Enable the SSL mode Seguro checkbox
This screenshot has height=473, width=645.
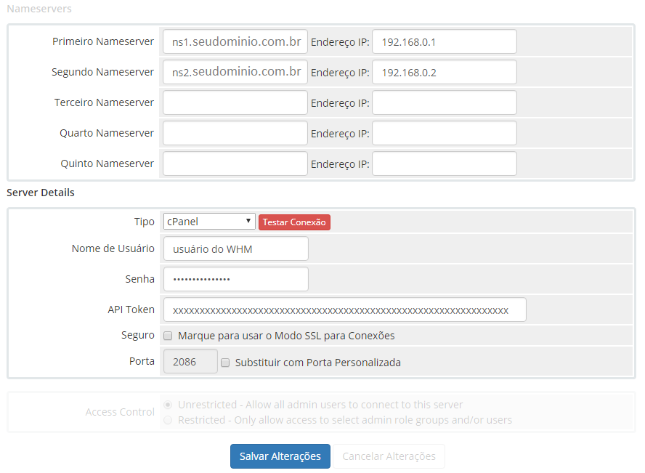pyautogui.click(x=168, y=336)
